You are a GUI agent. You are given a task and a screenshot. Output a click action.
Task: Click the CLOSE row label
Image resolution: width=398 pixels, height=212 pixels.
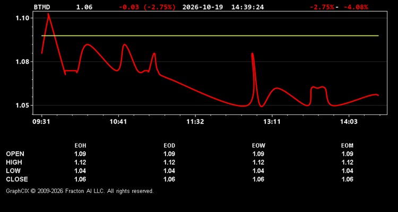click(x=17, y=179)
